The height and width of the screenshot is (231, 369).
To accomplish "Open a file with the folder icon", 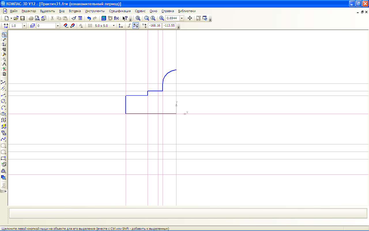I will pos(16,18).
